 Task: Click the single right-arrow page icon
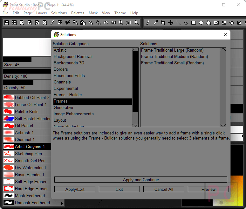coord(37,23)
